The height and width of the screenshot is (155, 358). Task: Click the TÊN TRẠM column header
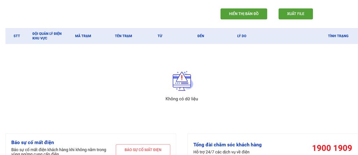[123, 36]
